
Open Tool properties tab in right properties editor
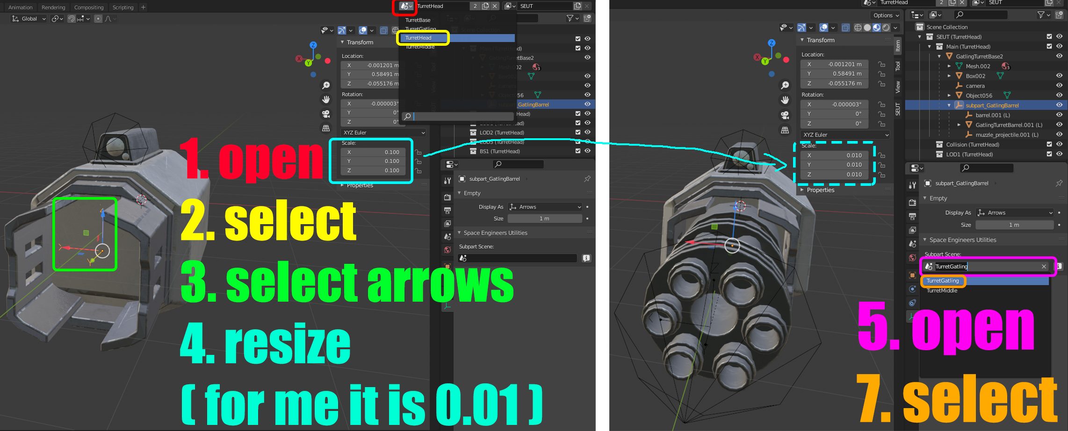click(912, 185)
